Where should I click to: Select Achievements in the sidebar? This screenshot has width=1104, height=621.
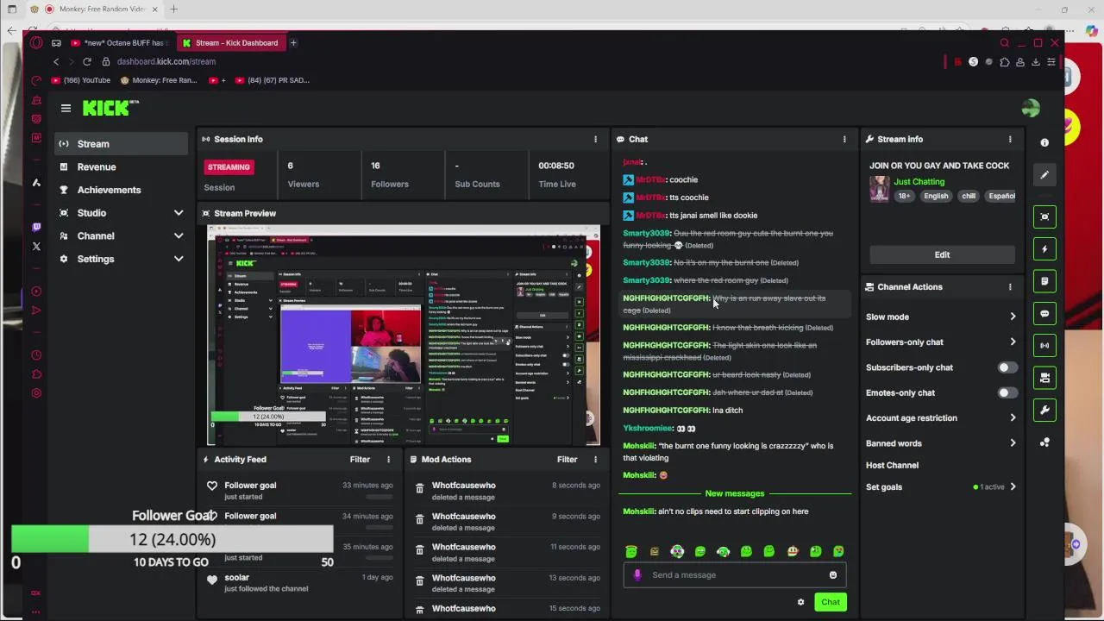121,190
